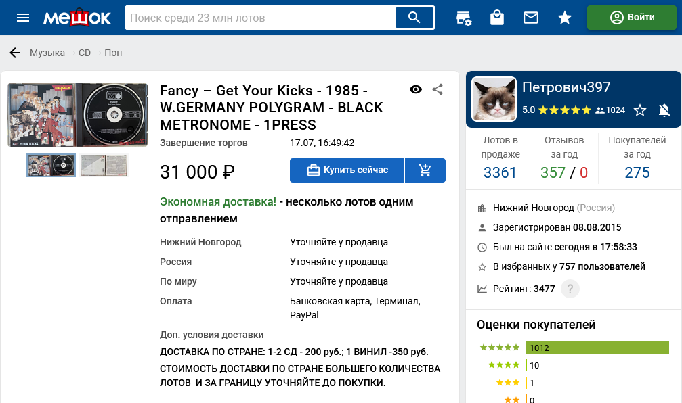Open seller's grumpy cat avatar
The height and width of the screenshot is (403, 682).
[x=494, y=99]
